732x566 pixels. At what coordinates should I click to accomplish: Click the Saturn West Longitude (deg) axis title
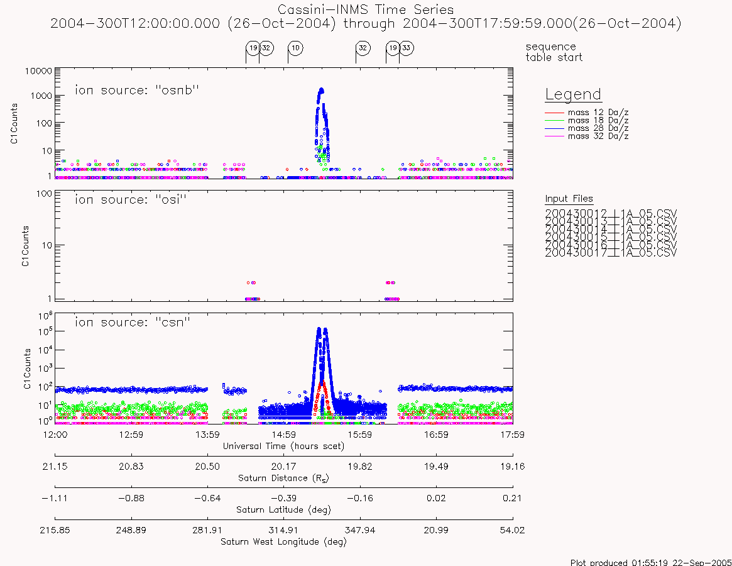coord(283,541)
